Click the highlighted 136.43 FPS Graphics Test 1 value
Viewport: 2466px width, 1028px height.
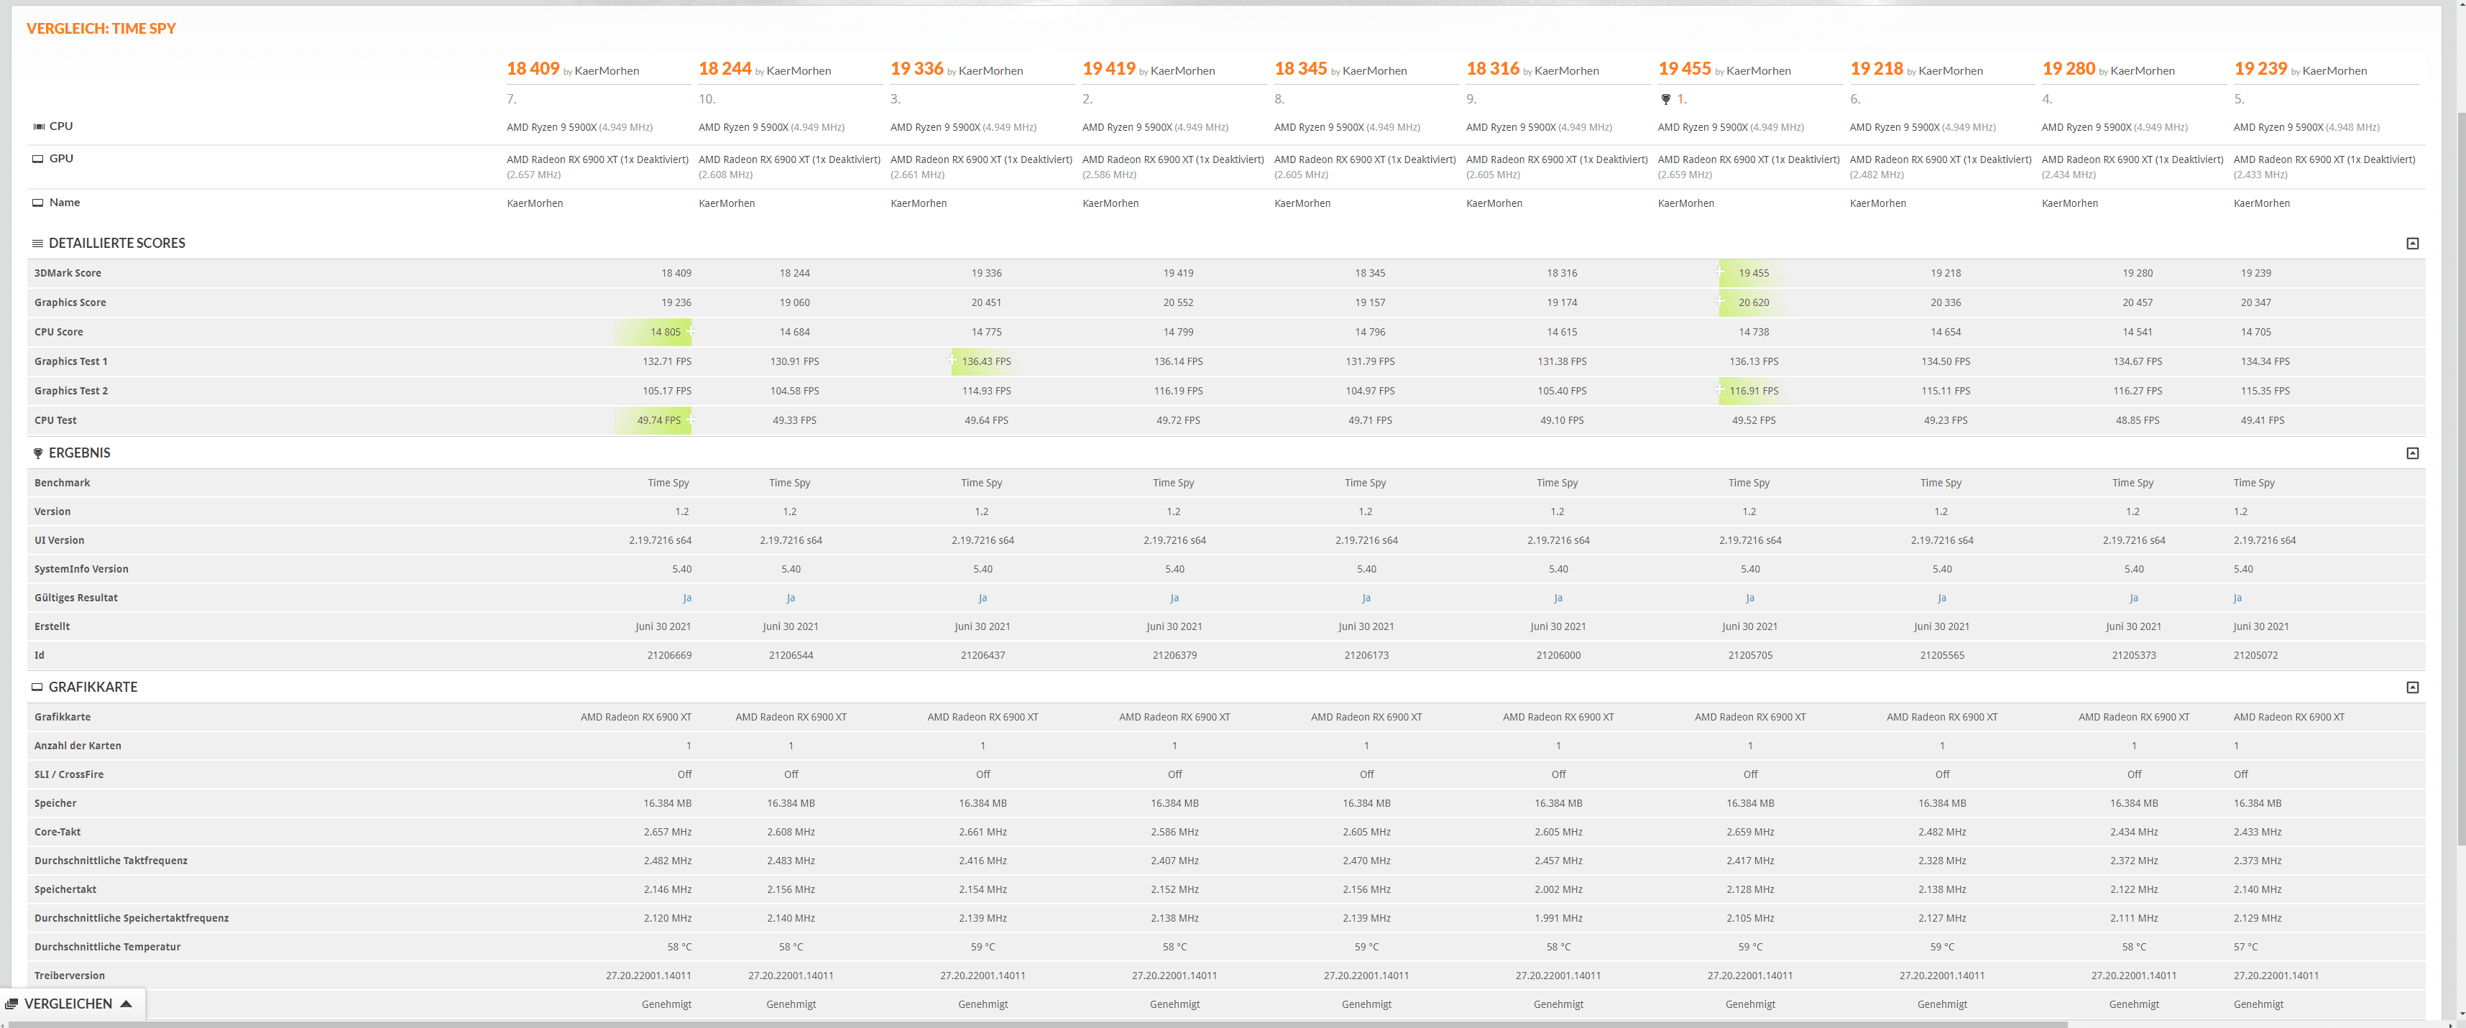point(986,362)
